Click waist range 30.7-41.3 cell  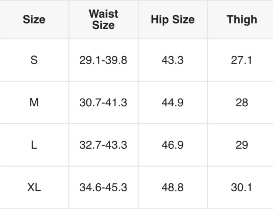103,103
